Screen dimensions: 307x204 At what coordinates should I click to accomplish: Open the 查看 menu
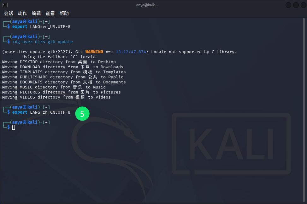(50, 13)
